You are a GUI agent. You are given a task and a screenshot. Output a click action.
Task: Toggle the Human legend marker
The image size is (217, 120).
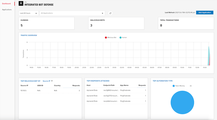pyautogui.click(x=120, y=38)
